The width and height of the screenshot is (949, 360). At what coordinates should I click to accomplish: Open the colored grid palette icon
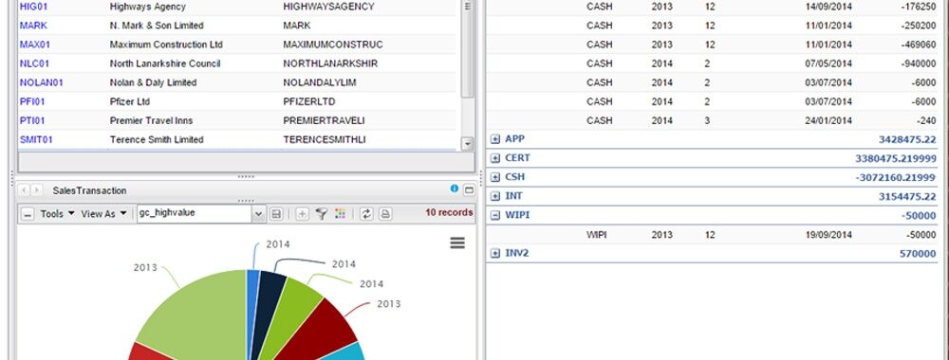click(340, 213)
